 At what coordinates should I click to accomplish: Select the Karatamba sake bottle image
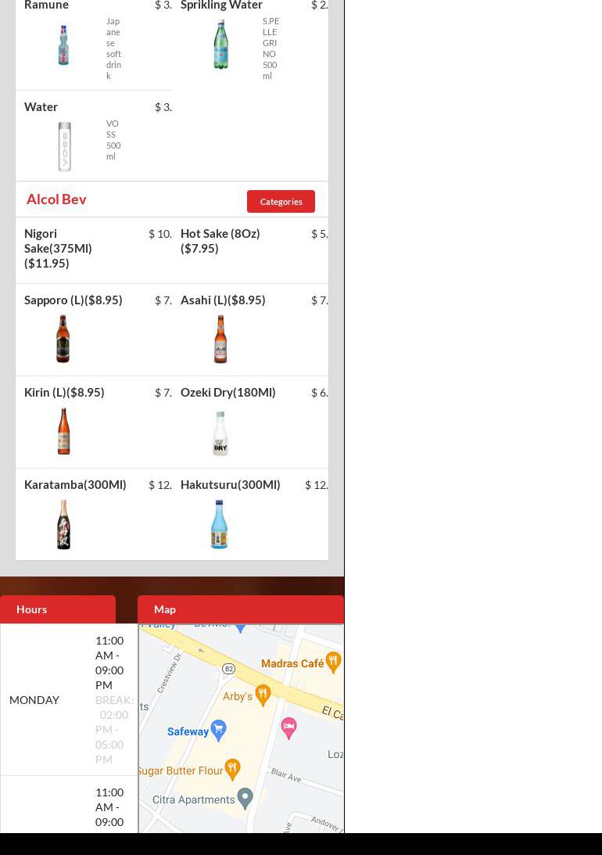tap(63, 524)
